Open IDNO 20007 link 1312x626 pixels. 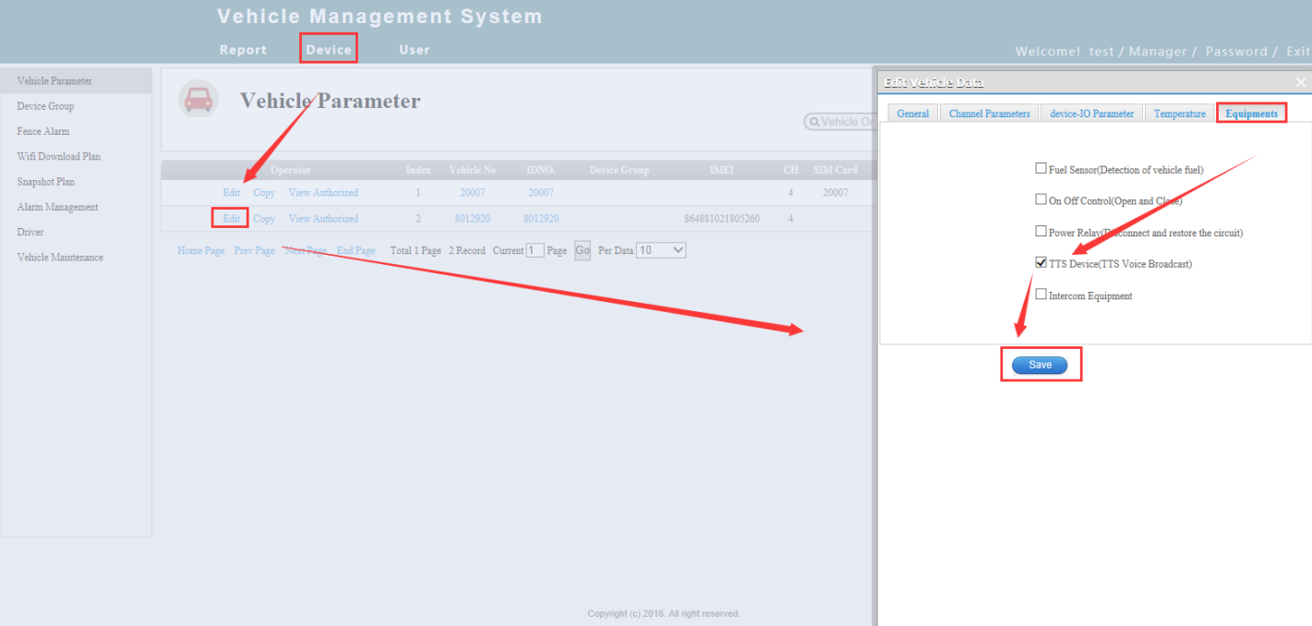coord(541,193)
